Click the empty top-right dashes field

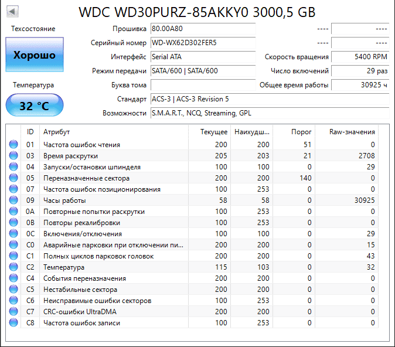[360, 29]
